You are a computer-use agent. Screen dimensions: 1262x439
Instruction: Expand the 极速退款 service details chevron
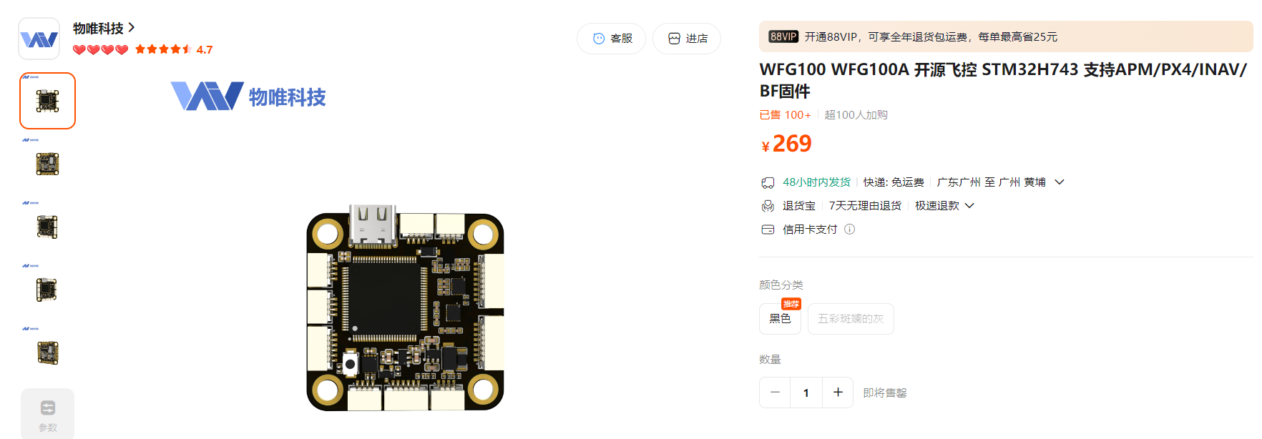tap(969, 206)
